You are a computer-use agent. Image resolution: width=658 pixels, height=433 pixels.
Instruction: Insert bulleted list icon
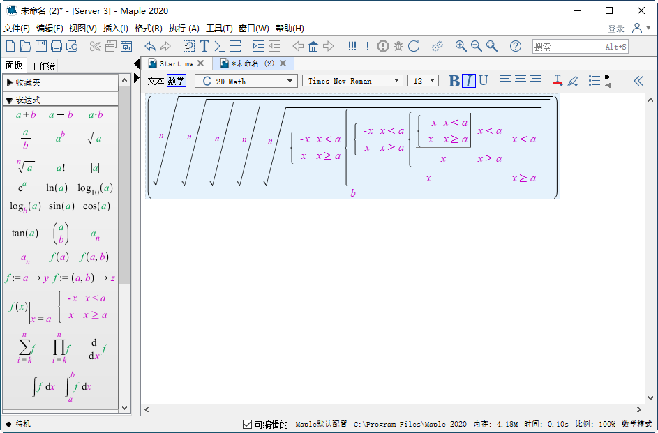click(595, 80)
